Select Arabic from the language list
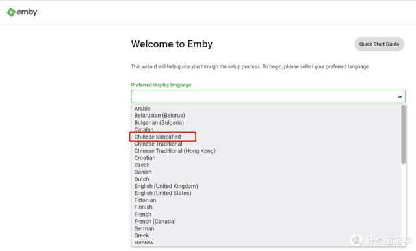This screenshot has width=416, height=251. [142, 109]
